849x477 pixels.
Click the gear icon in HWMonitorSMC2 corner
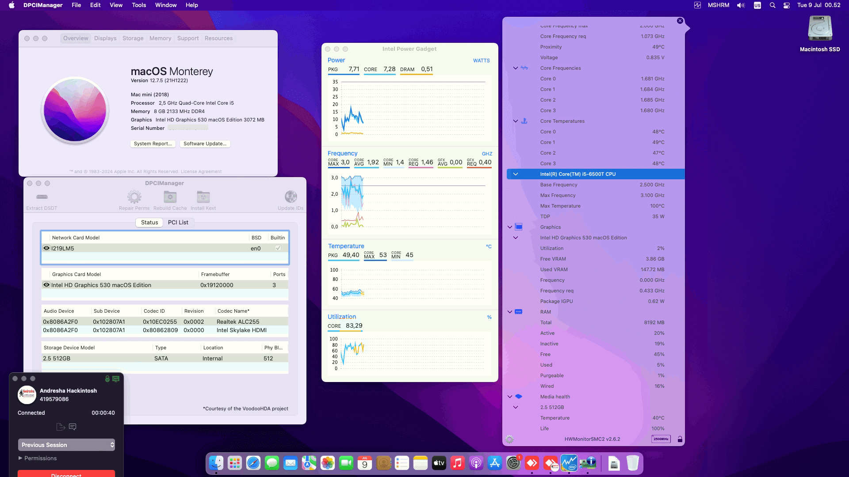[510, 439]
